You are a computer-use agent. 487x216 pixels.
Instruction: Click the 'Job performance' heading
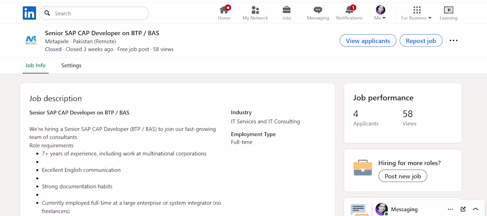click(x=383, y=98)
